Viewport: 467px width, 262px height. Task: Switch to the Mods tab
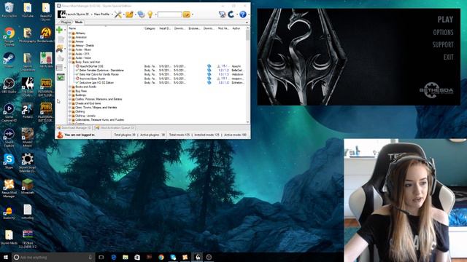(79, 23)
